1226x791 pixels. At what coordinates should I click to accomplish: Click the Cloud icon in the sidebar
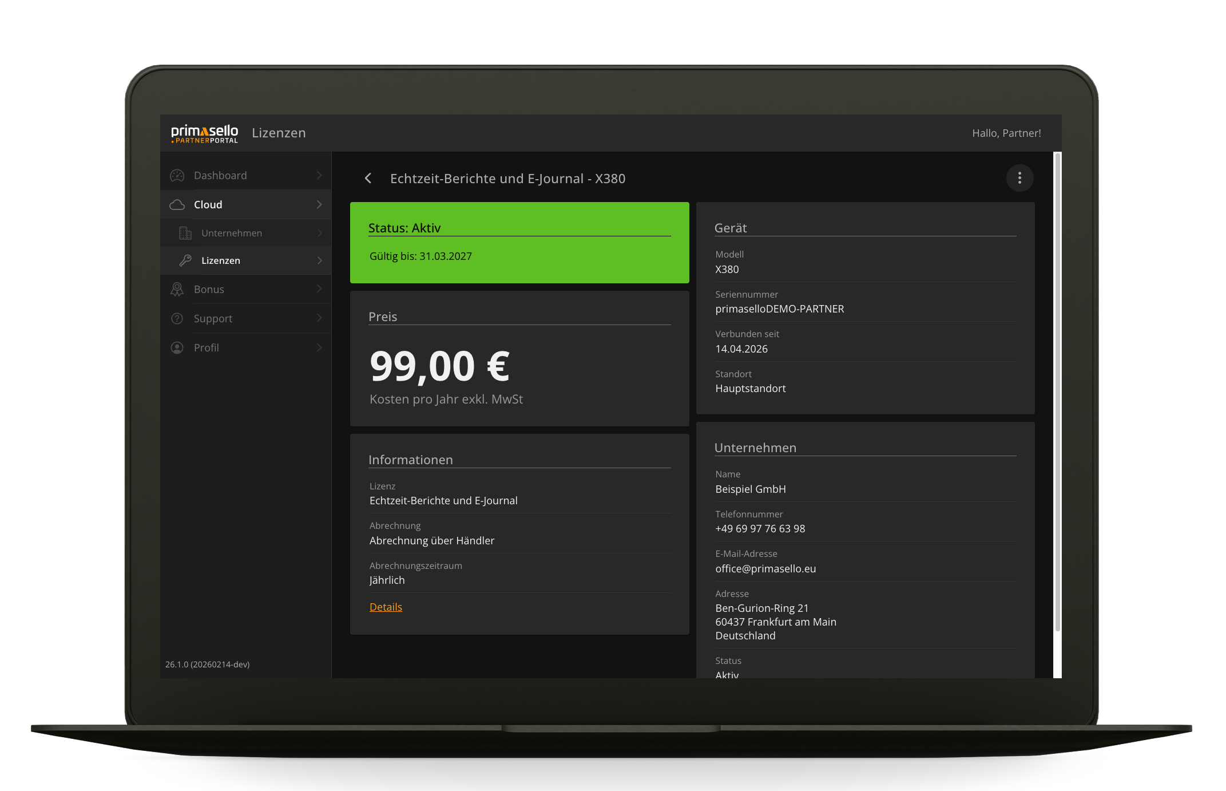(177, 204)
